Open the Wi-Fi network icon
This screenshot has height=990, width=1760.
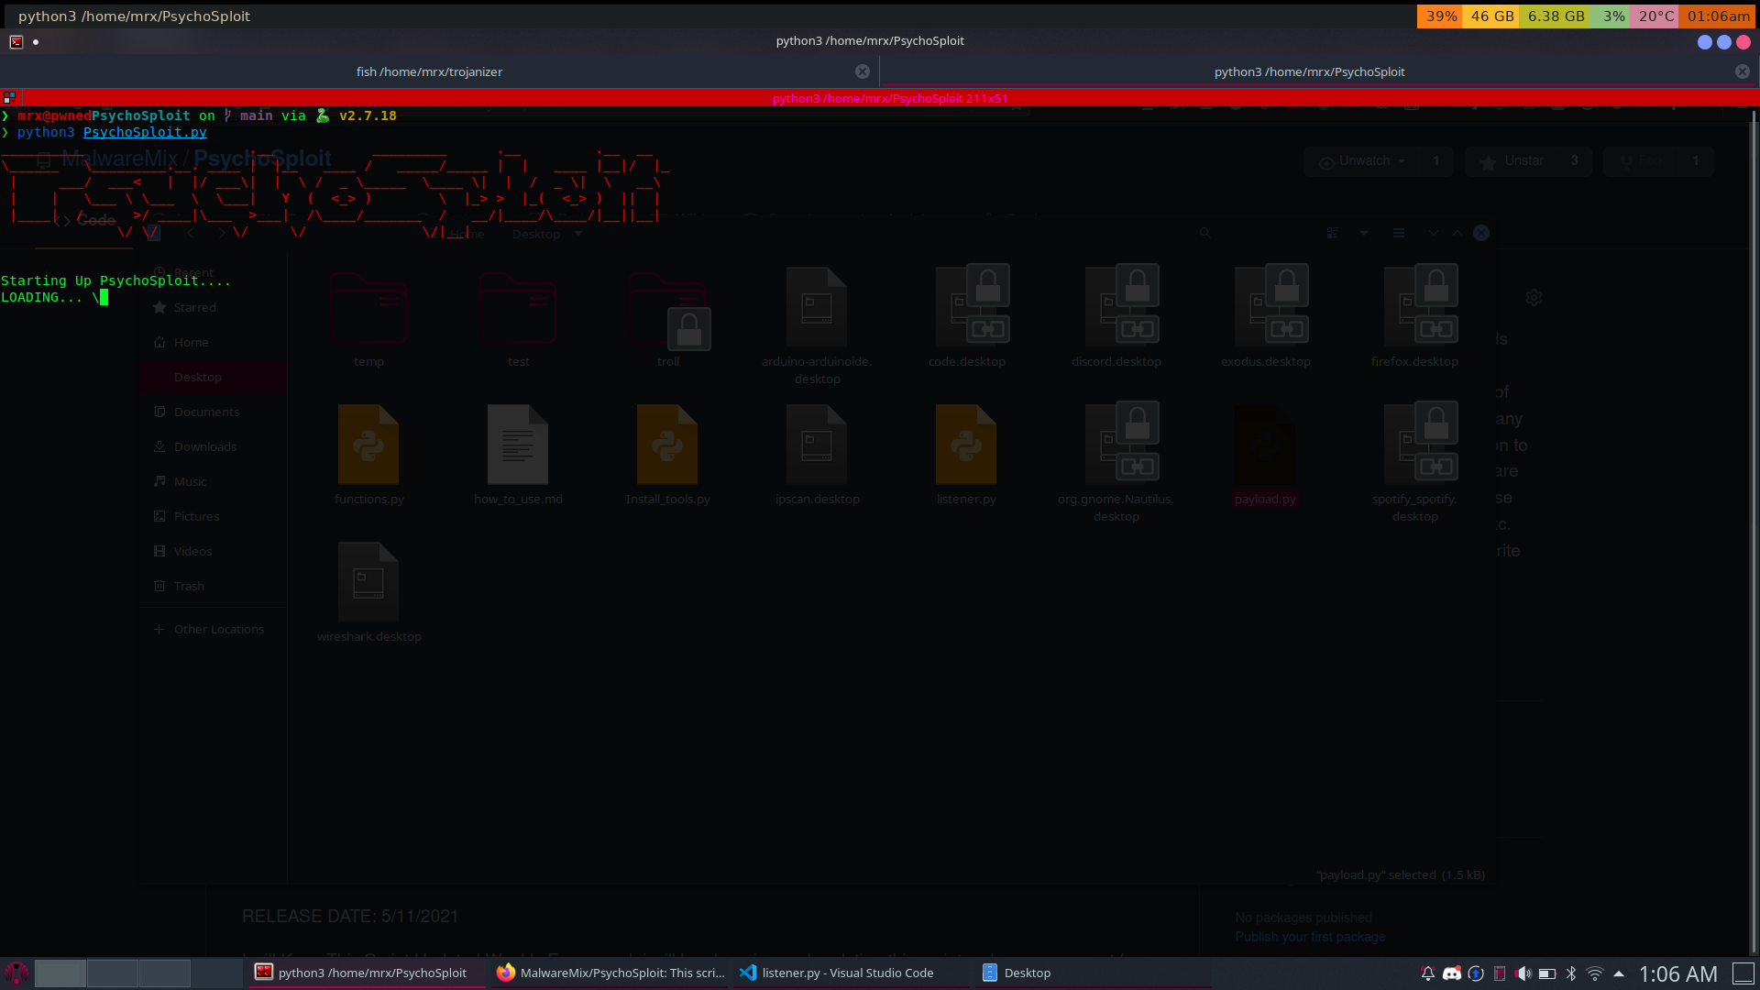(1595, 973)
